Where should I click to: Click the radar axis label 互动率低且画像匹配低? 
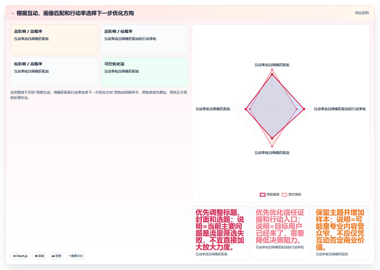(x=213, y=109)
